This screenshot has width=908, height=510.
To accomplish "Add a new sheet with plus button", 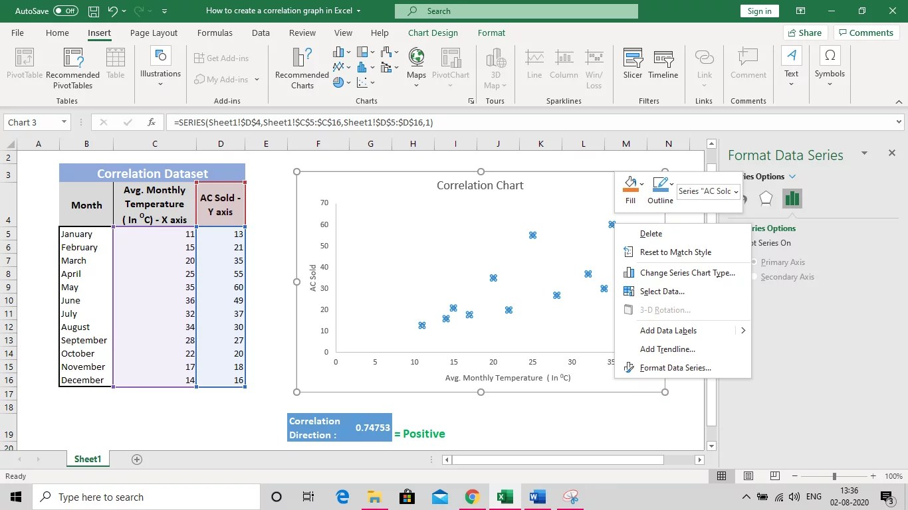I will (137, 459).
